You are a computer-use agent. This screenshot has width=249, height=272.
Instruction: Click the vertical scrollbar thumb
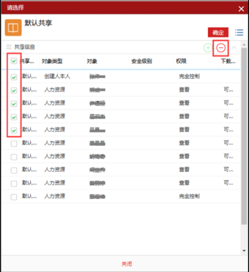tap(244, 136)
